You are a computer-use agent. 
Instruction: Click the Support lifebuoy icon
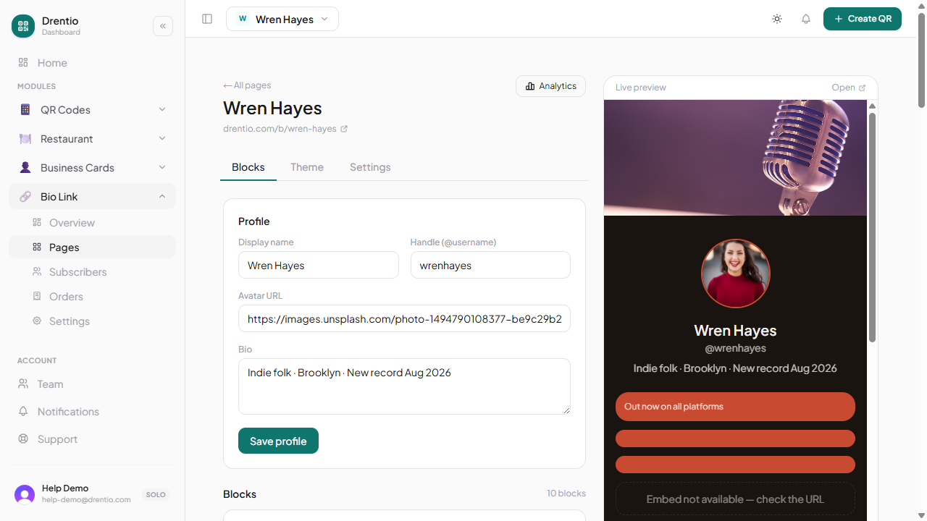(23, 439)
